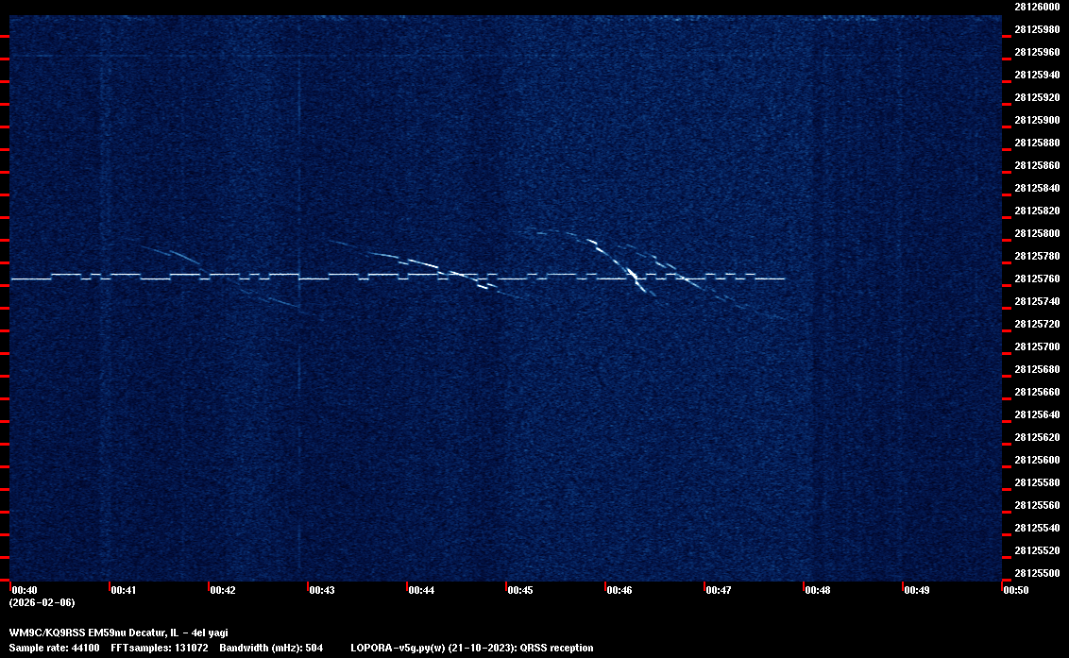
Task: Select the 28125760 frequency scale label
Action: tap(1037, 278)
